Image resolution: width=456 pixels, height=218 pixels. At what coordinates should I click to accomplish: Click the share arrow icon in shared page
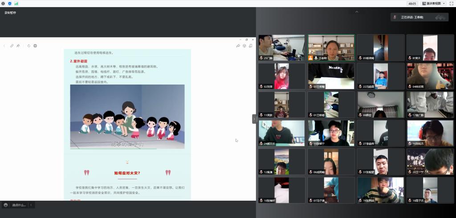tap(238, 45)
